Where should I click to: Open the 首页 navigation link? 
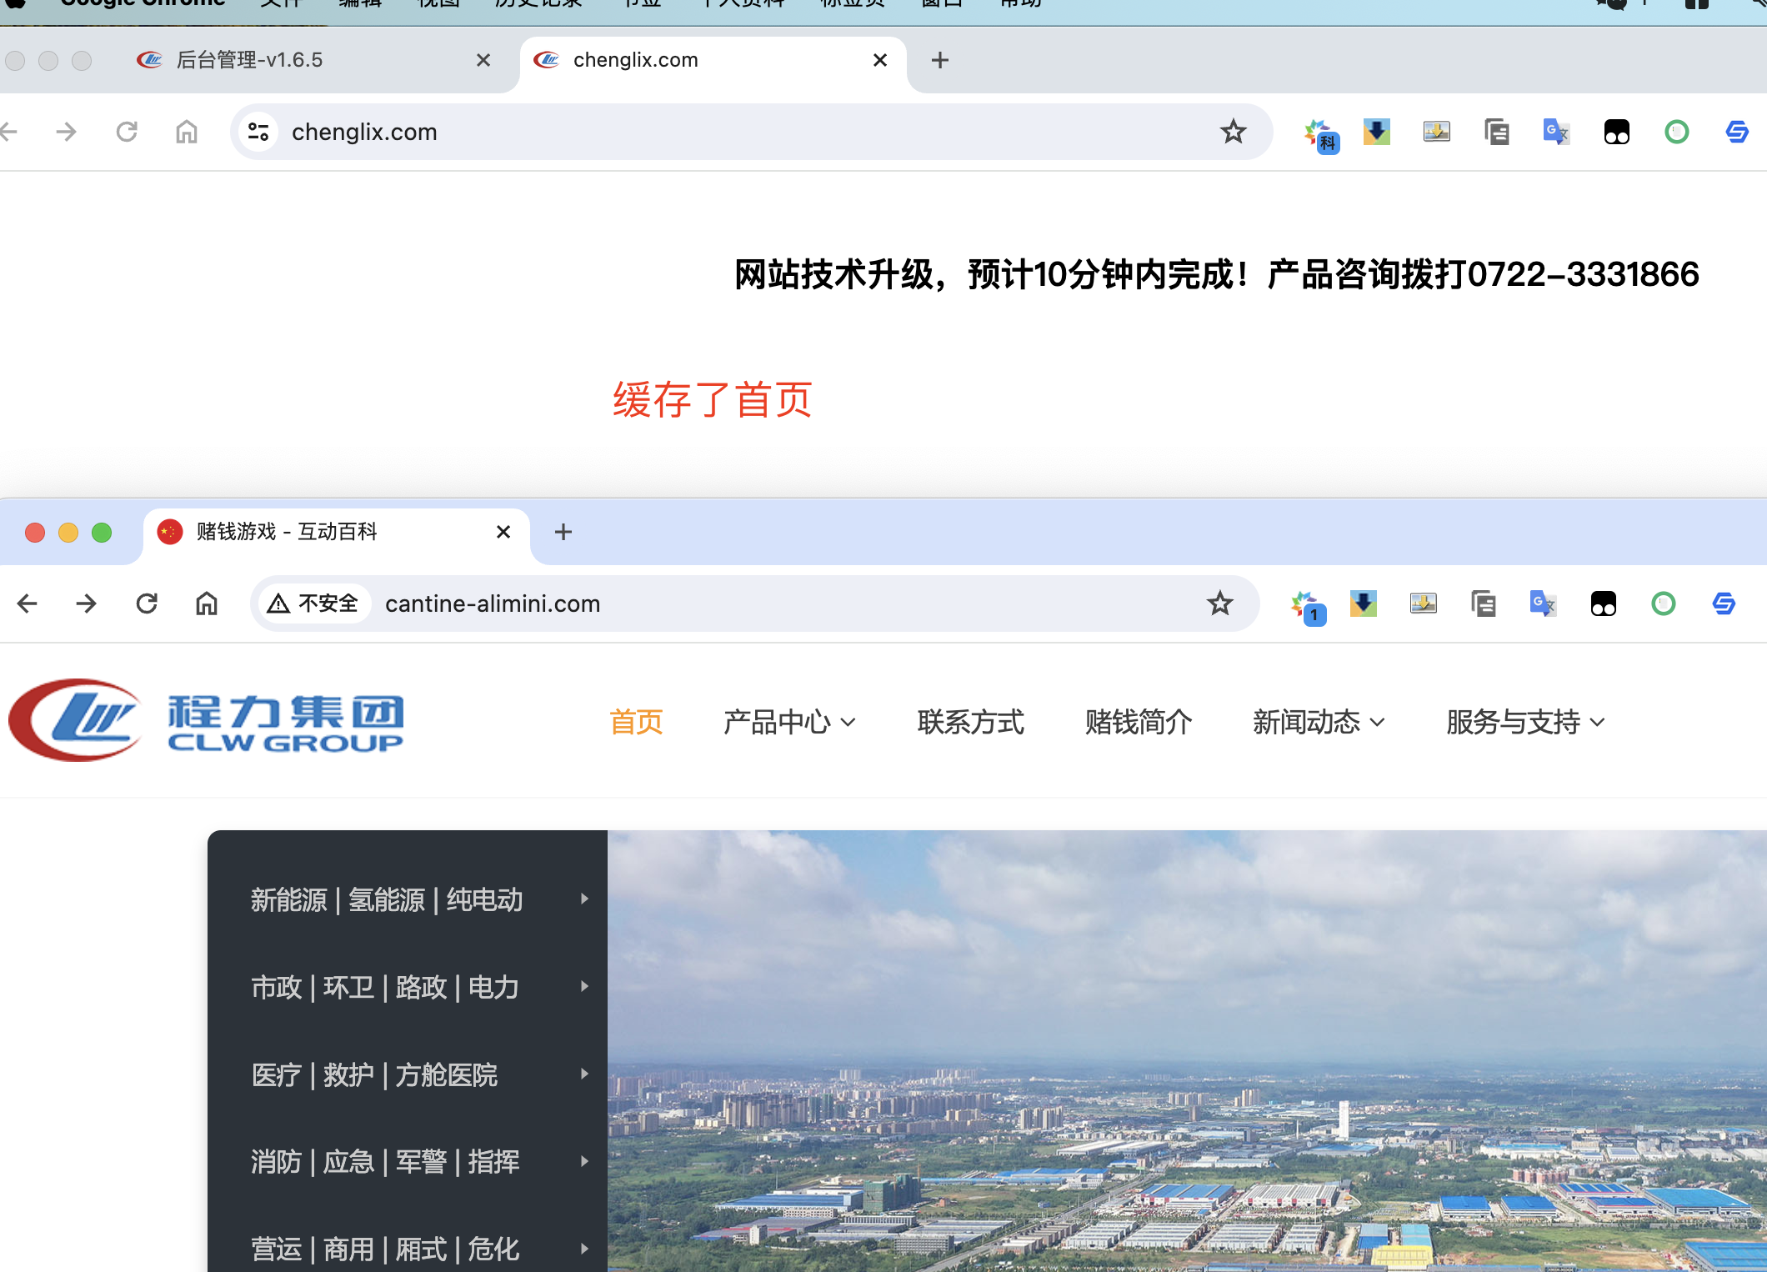pos(635,722)
